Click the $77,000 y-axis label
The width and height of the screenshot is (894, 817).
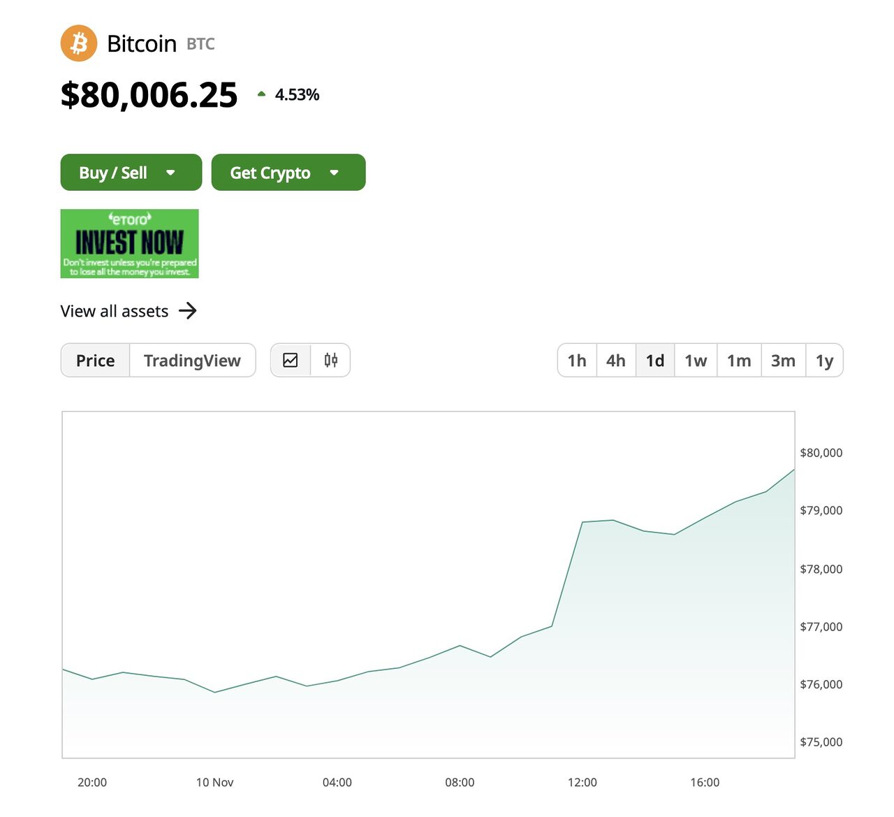pyautogui.click(x=821, y=626)
